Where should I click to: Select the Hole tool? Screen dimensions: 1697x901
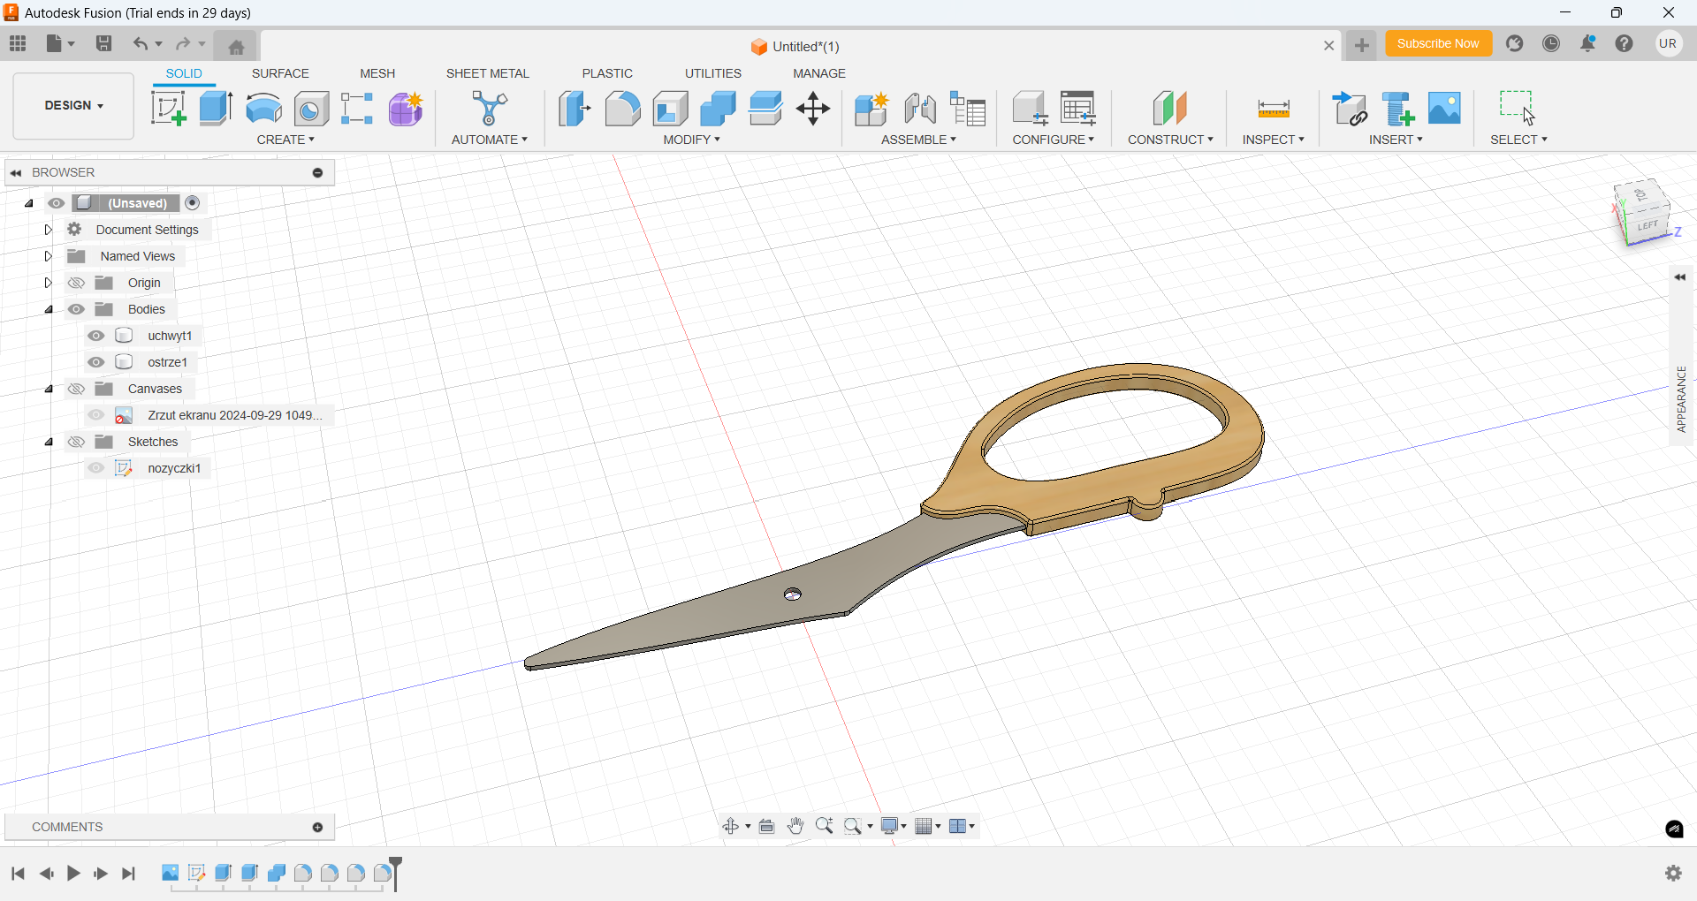coord(311,109)
